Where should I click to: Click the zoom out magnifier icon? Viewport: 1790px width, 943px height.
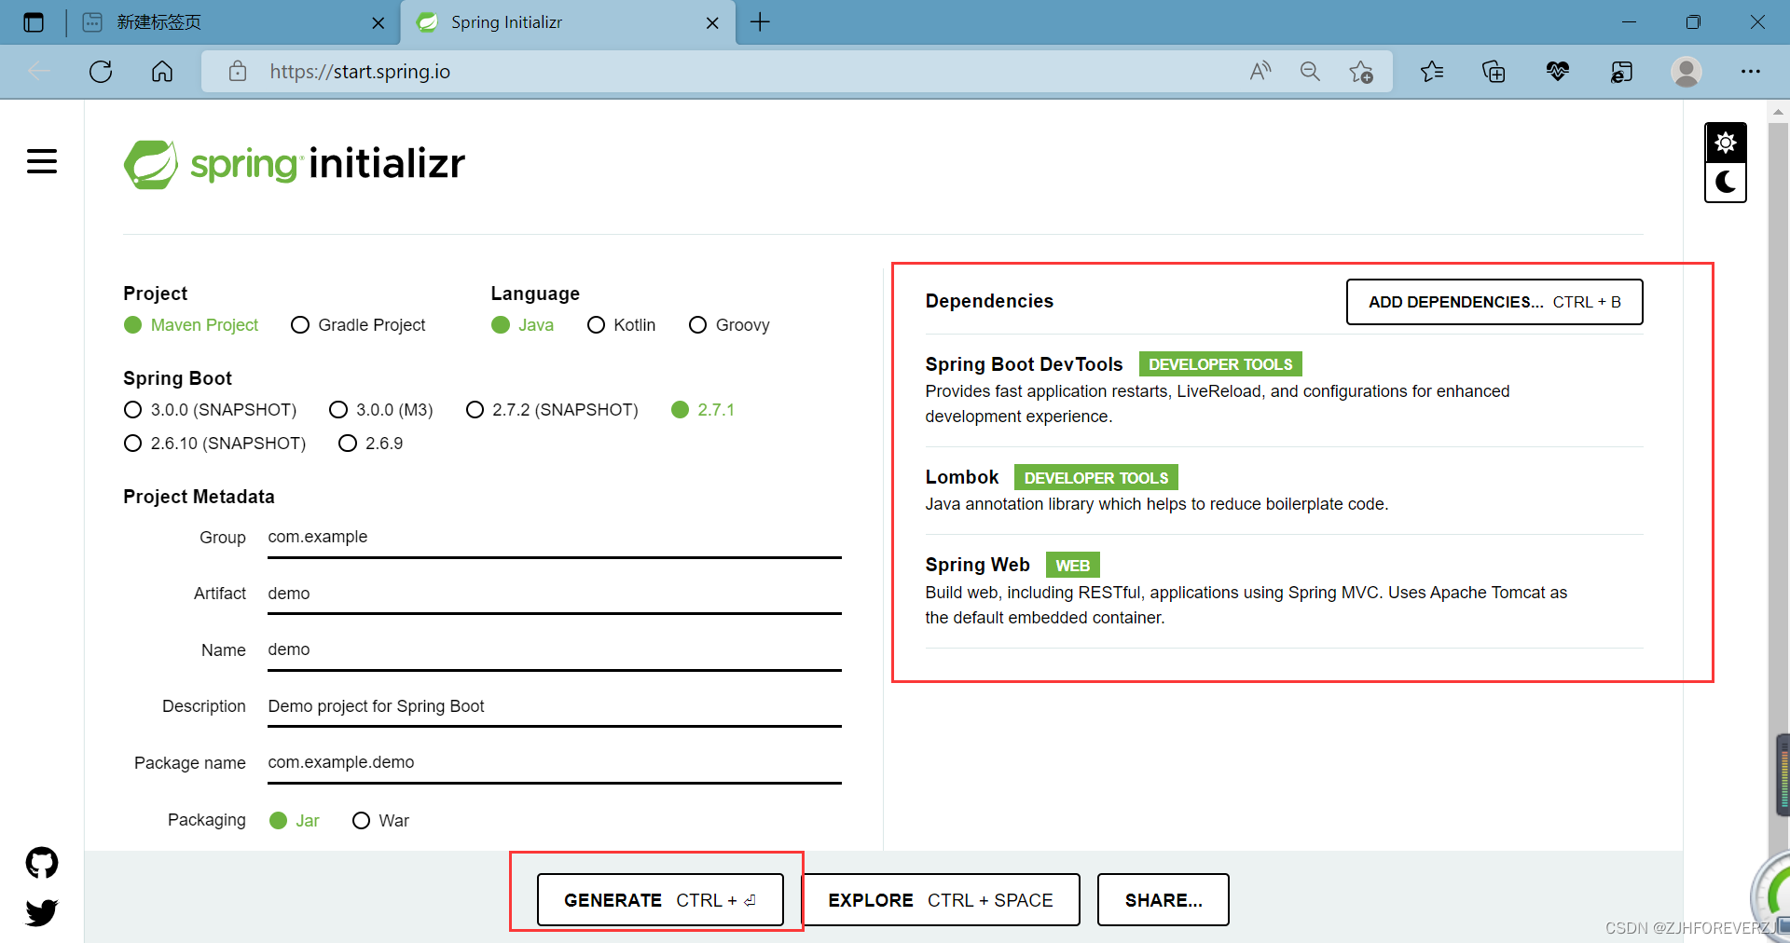click(x=1310, y=71)
